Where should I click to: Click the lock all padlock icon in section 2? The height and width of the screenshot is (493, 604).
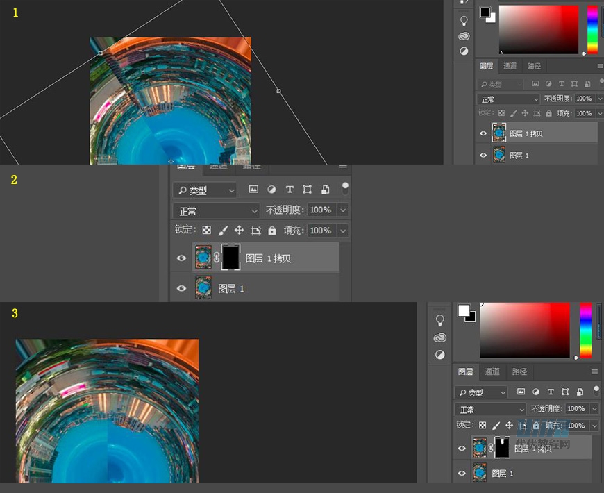click(272, 231)
